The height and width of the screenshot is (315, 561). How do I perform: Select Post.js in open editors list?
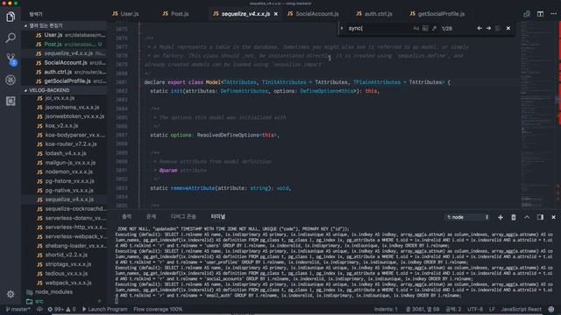(x=64, y=45)
